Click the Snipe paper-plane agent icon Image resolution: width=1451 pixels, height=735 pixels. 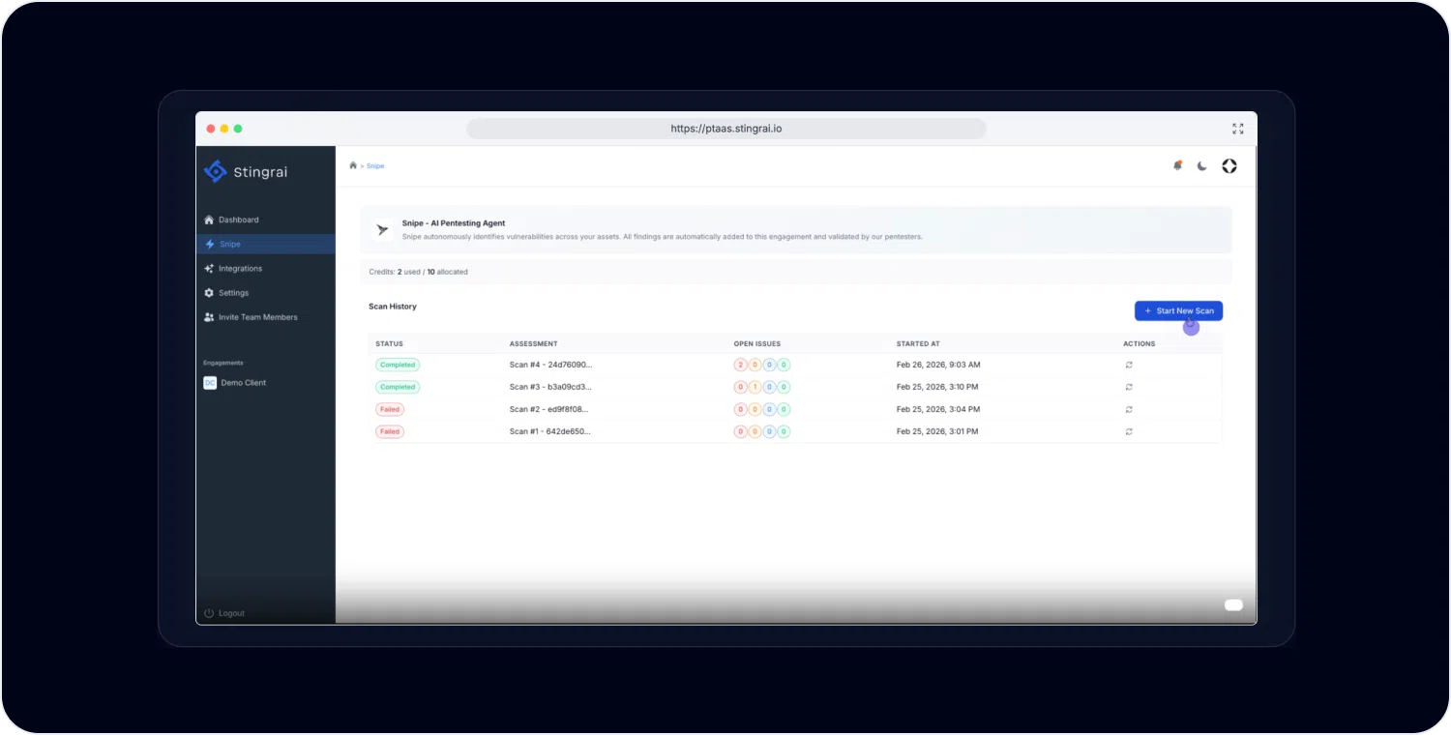point(382,230)
